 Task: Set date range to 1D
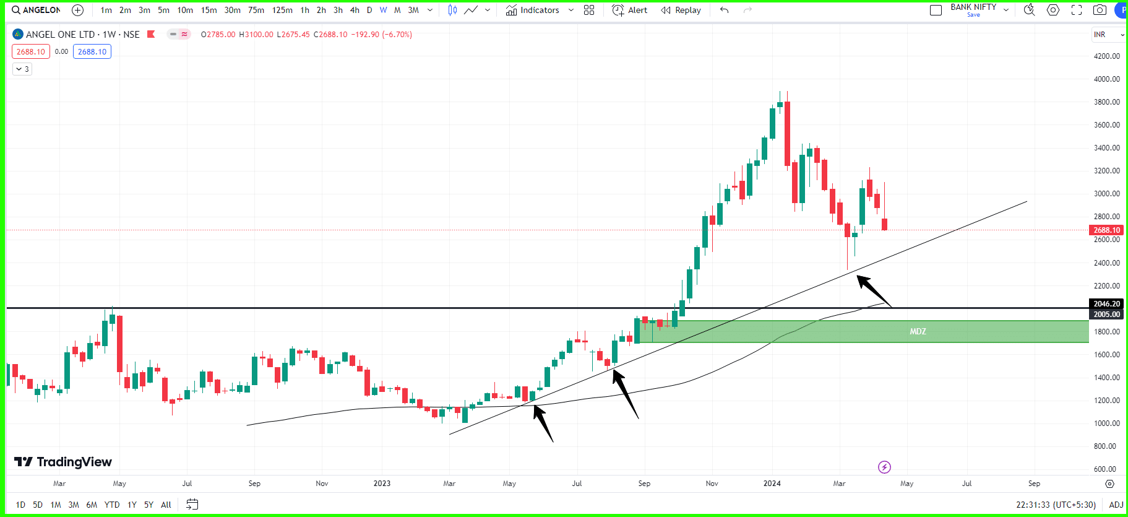point(20,505)
